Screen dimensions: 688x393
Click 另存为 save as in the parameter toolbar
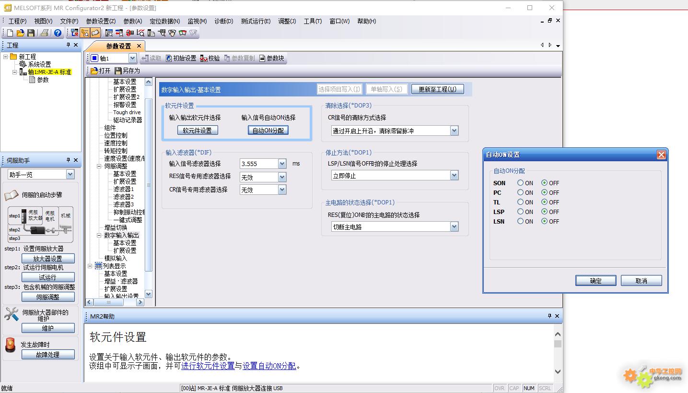[x=128, y=71]
